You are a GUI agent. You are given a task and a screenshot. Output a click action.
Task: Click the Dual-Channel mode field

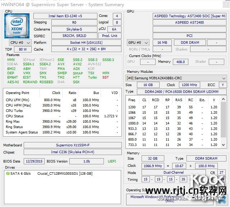point(174,173)
